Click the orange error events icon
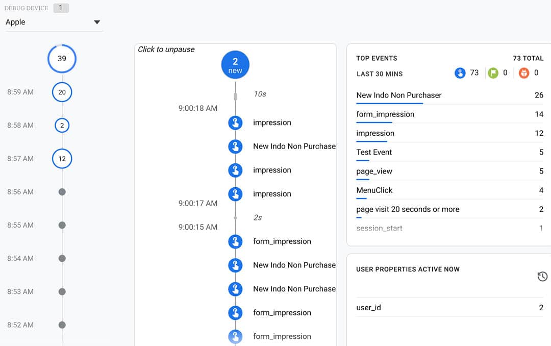The image size is (551, 346). tap(524, 73)
